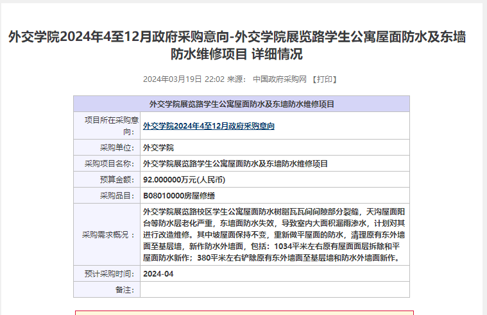This screenshot has width=487, height=315.
Task: Click the 采购单位 row label
Action: (115, 147)
